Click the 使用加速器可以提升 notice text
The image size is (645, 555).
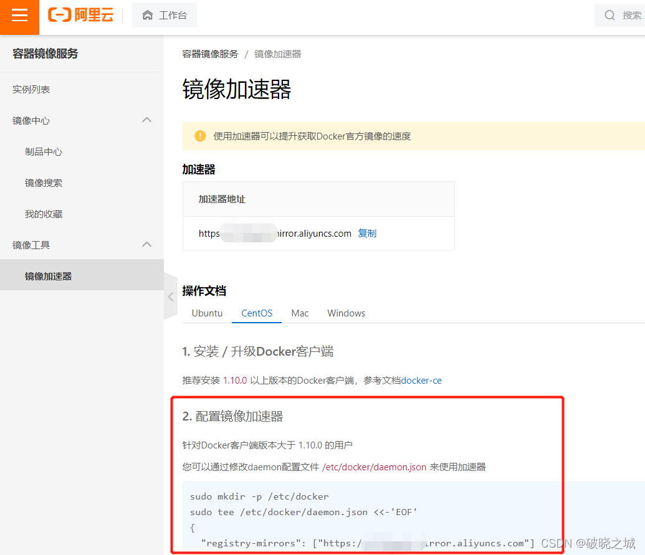[312, 136]
